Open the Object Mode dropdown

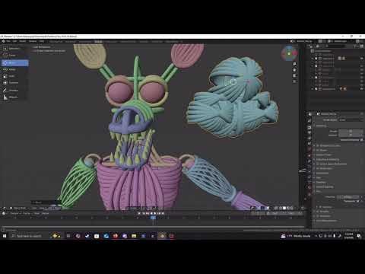point(20,208)
